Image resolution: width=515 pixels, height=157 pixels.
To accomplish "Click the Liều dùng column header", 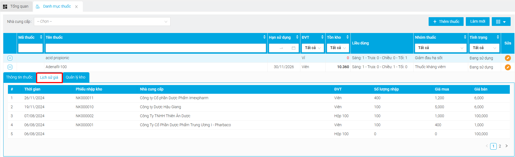I will point(360,43).
